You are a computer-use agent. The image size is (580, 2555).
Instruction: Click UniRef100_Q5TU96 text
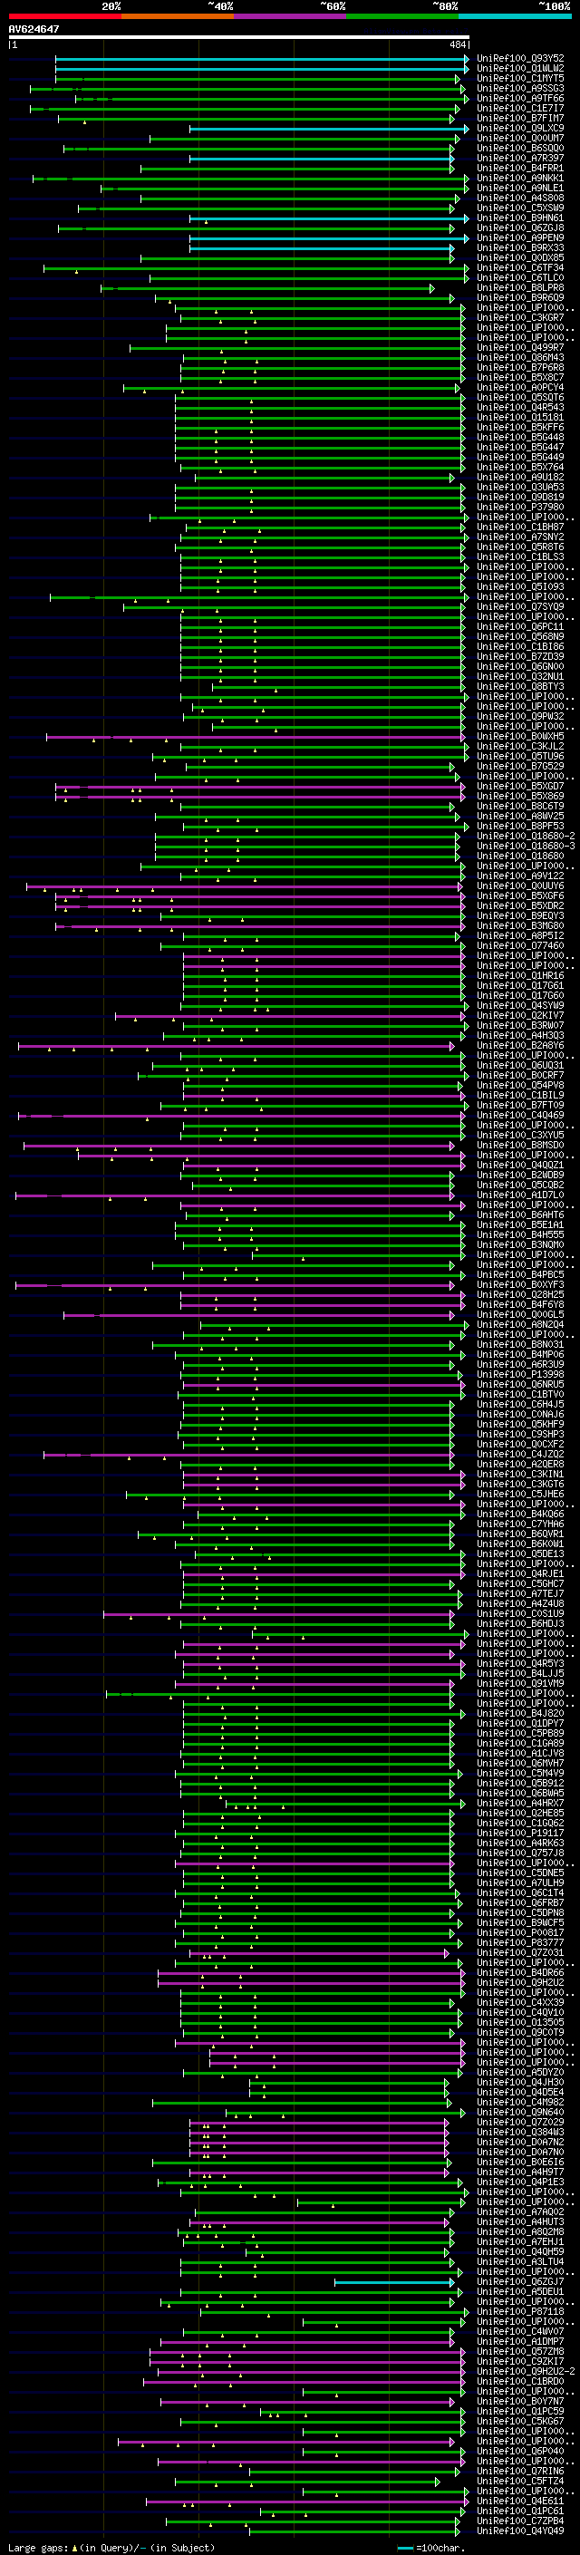[x=520, y=756]
